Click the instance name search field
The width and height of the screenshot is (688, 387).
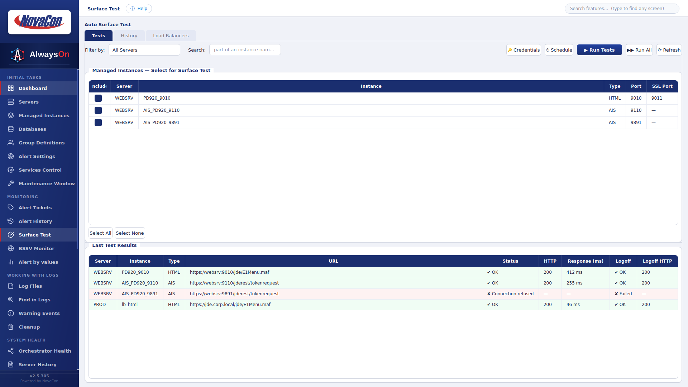245,50
